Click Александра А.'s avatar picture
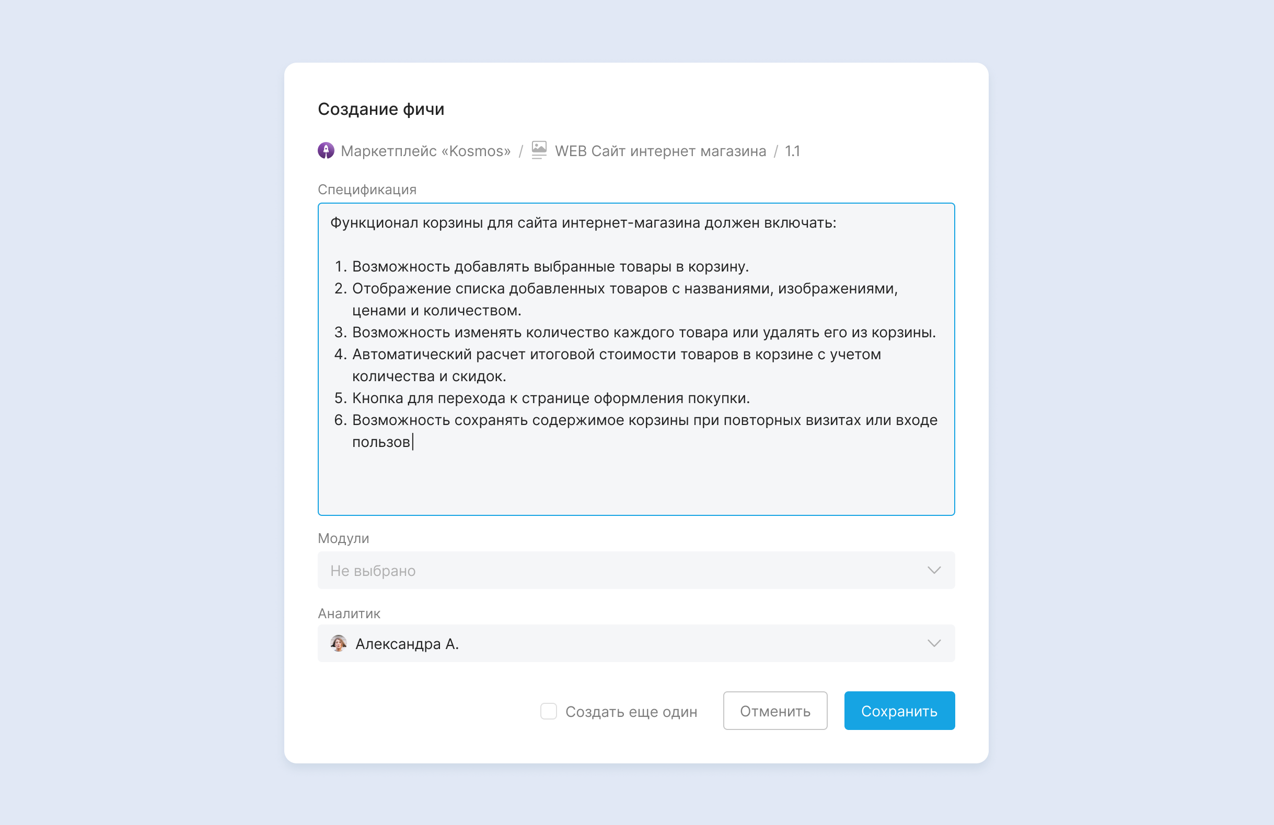 tap(338, 643)
